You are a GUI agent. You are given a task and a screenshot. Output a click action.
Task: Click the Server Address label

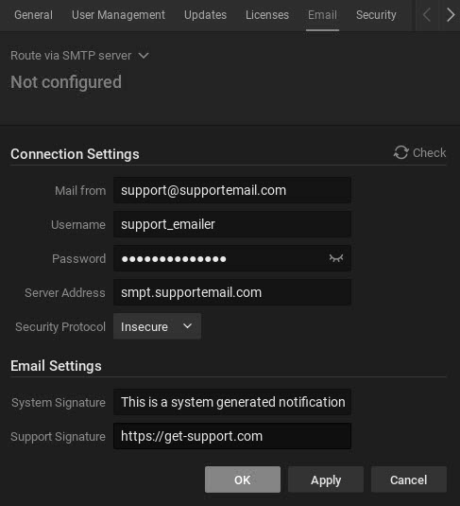[x=65, y=292]
